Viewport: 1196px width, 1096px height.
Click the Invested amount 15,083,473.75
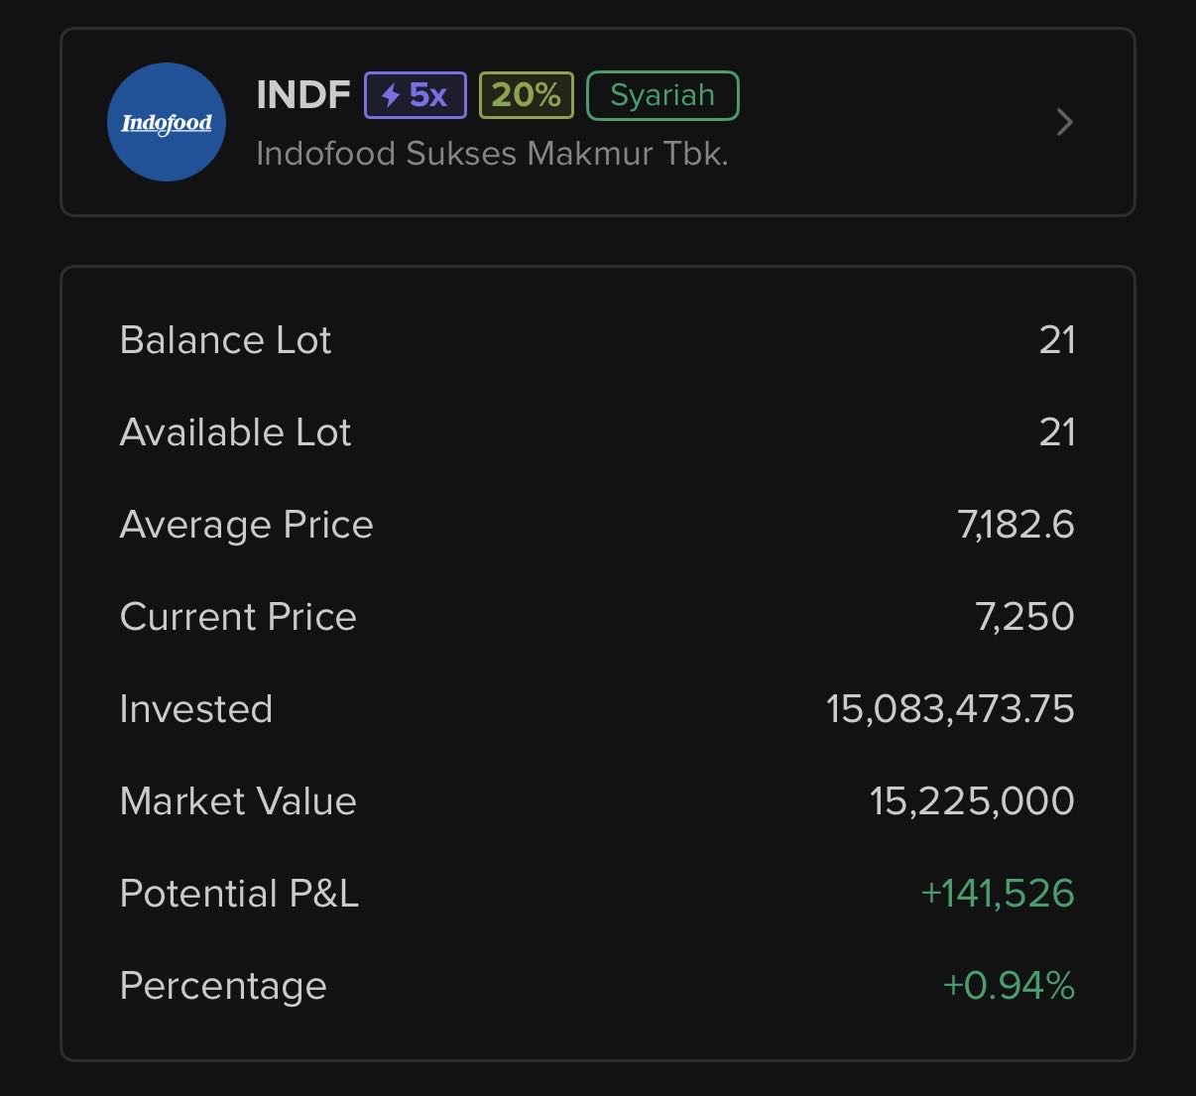tap(949, 709)
